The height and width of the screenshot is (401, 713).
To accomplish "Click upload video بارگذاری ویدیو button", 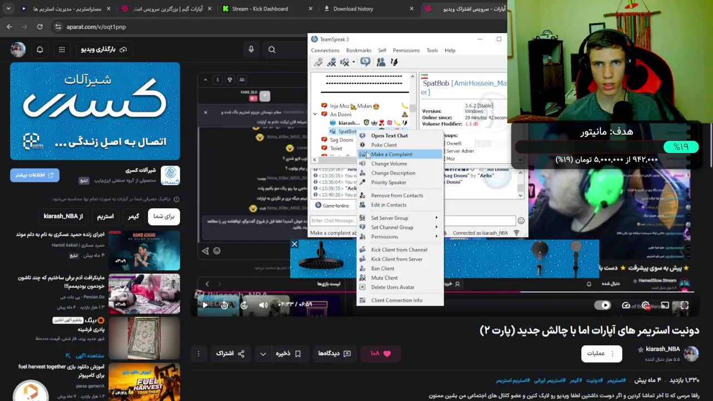I will pyautogui.click(x=104, y=50).
